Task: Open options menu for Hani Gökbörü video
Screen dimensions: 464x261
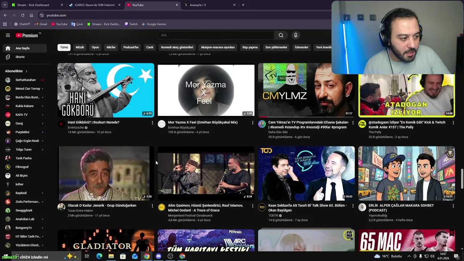Action: (x=152, y=123)
